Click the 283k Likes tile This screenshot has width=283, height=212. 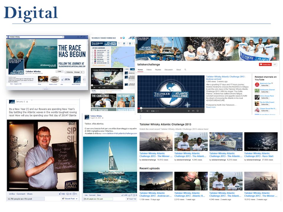(x=66, y=79)
